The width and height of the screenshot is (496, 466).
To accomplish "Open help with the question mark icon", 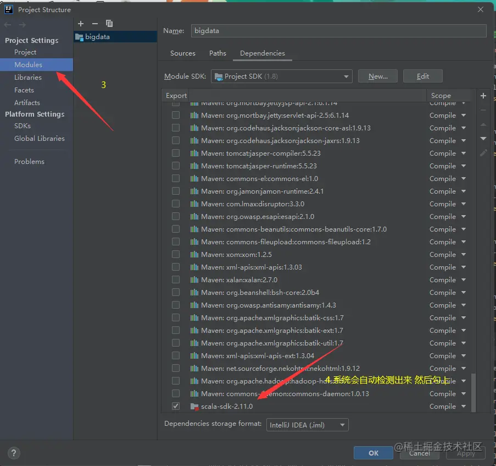I will (14, 453).
